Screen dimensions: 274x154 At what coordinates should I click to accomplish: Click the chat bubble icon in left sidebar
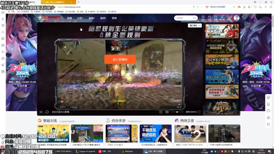tap(3, 52)
